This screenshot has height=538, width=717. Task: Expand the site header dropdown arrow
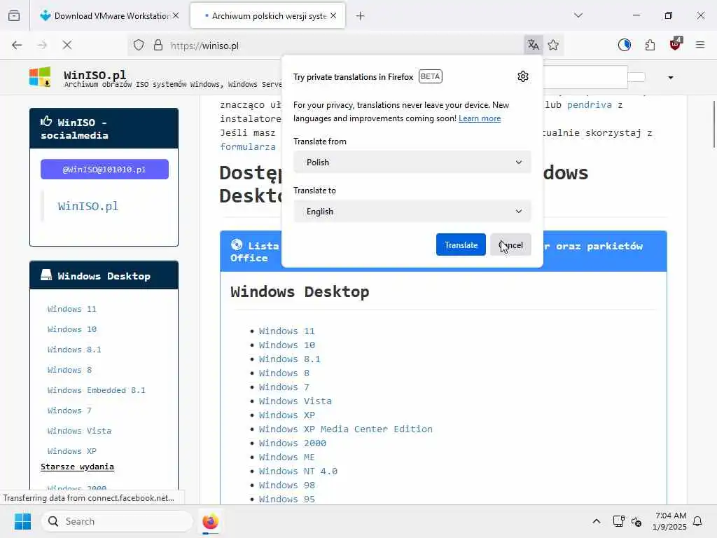click(x=671, y=77)
